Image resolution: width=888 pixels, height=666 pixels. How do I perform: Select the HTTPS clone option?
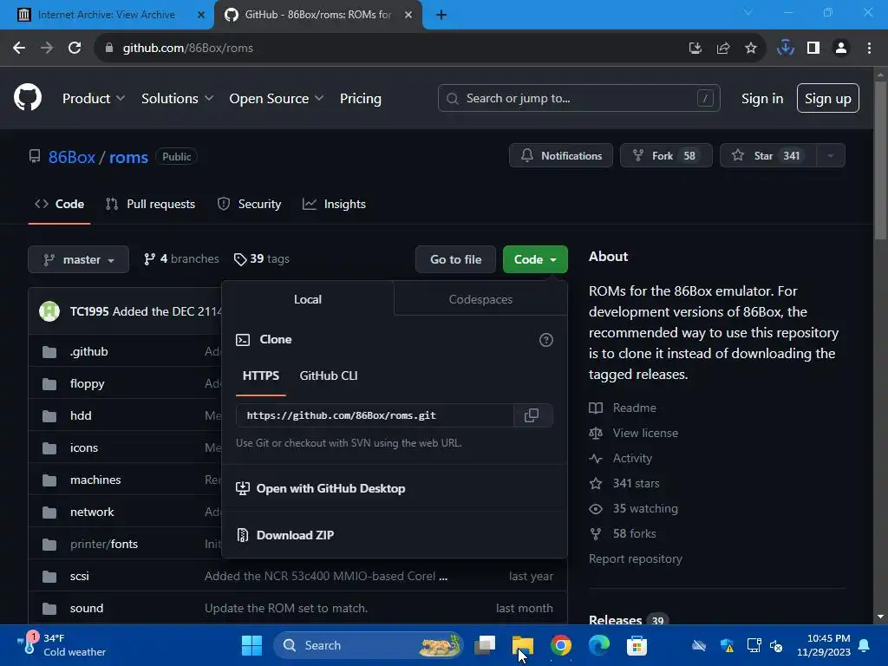click(260, 375)
